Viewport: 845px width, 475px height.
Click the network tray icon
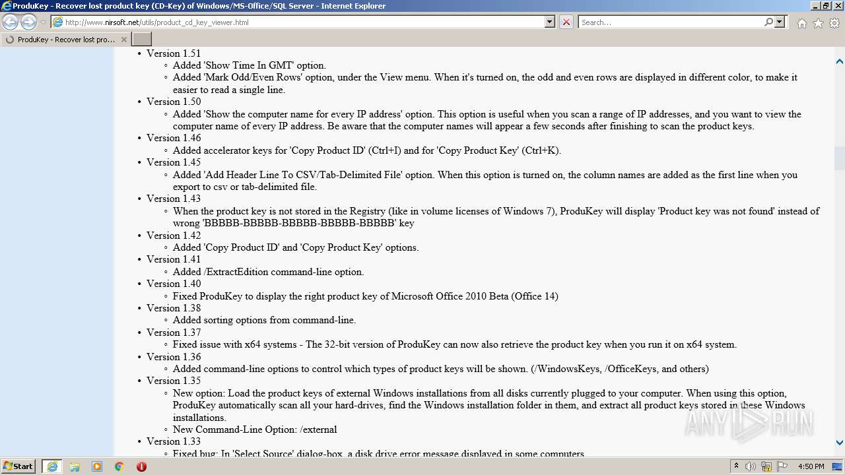pyautogui.click(x=766, y=466)
